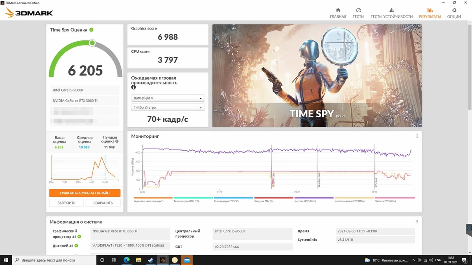
Task: Click the Graphics score value 6 988
Action: [168, 37]
